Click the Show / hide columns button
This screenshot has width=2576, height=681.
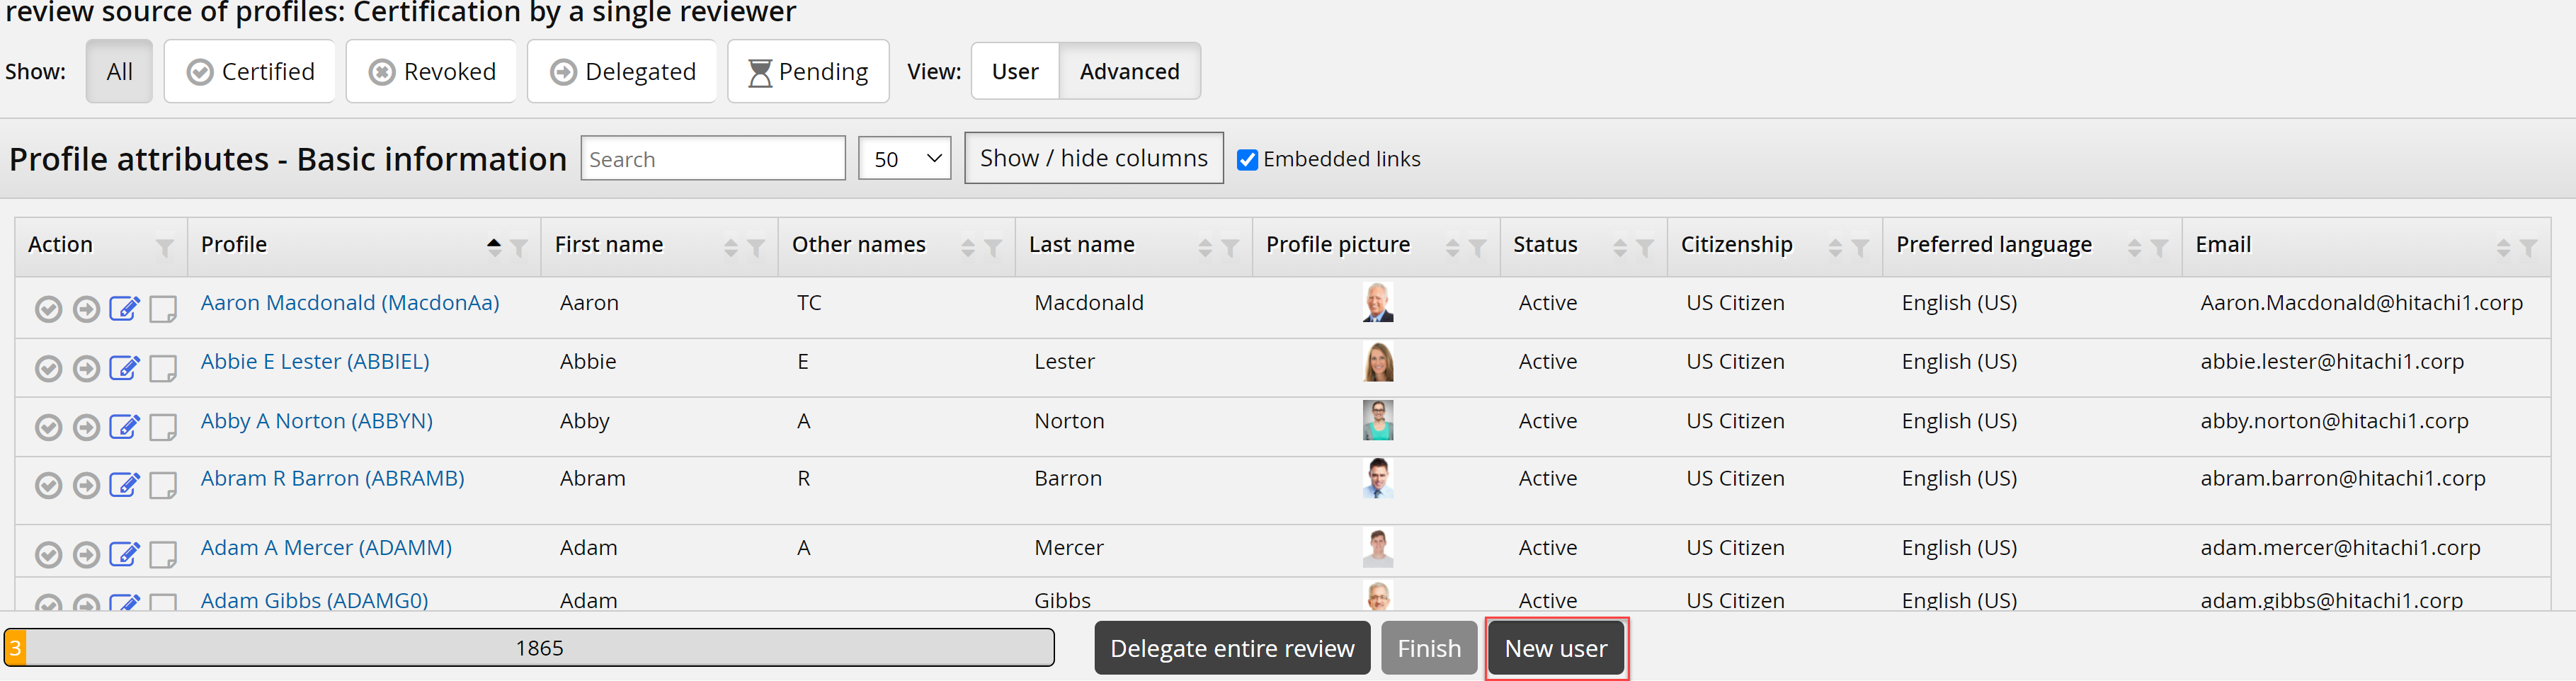[x=1093, y=158]
